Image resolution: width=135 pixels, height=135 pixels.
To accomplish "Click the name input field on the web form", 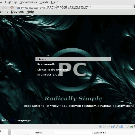I will (x=73, y=133).
